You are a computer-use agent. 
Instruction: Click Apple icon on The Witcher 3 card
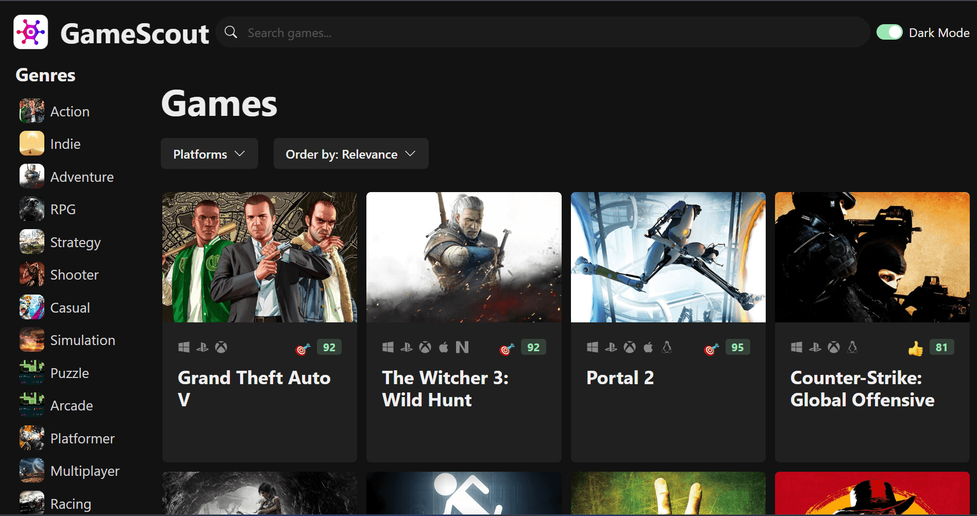click(x=444, y=348)
